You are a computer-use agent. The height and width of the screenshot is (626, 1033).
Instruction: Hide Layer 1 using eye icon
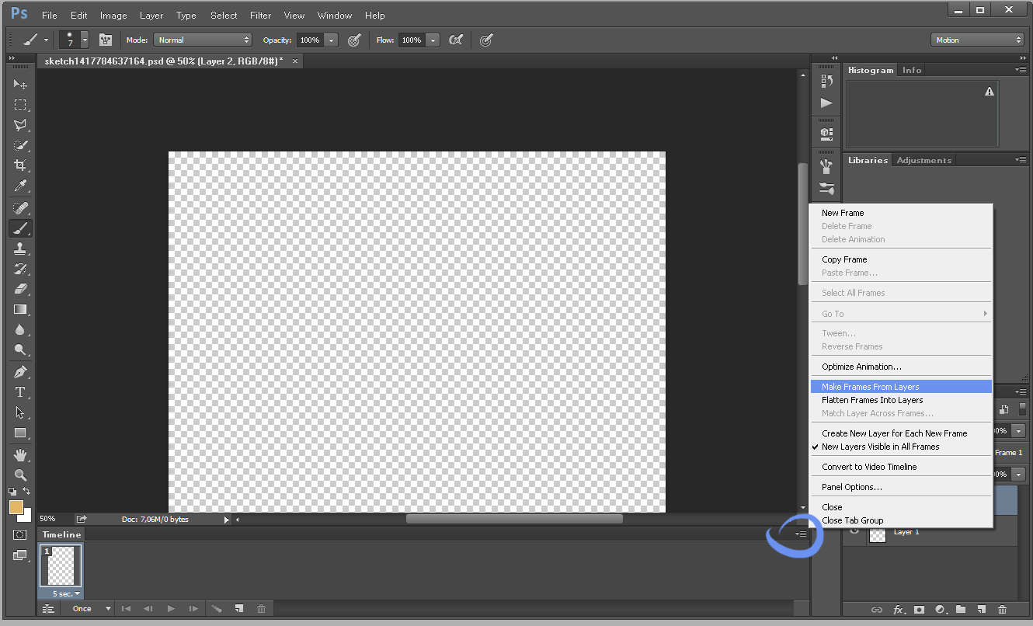coord(854,532)
